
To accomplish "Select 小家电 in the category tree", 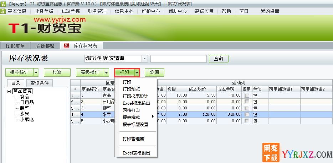I will pyautogui.click(x=27, y=120).
